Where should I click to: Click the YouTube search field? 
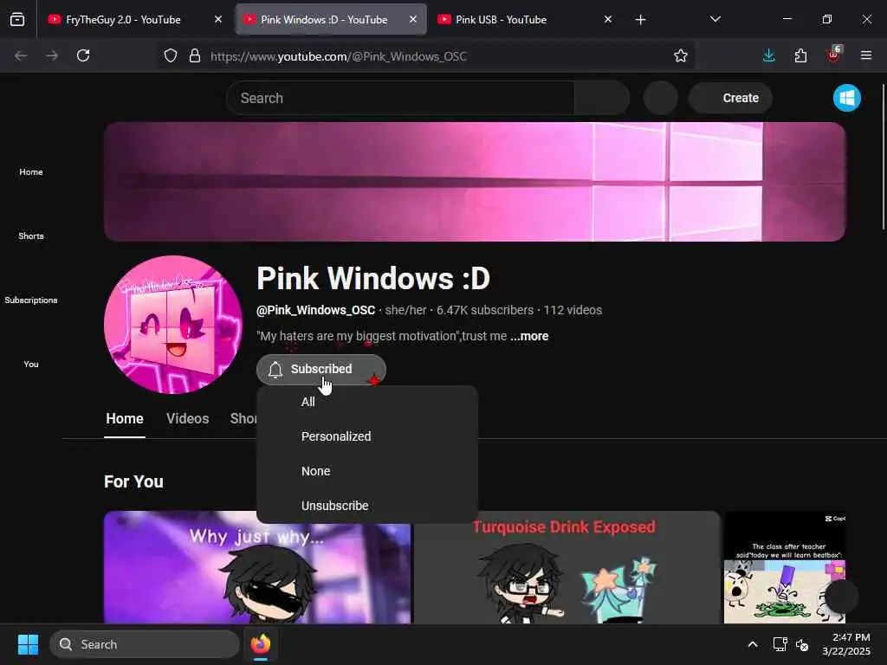point(400,98)
